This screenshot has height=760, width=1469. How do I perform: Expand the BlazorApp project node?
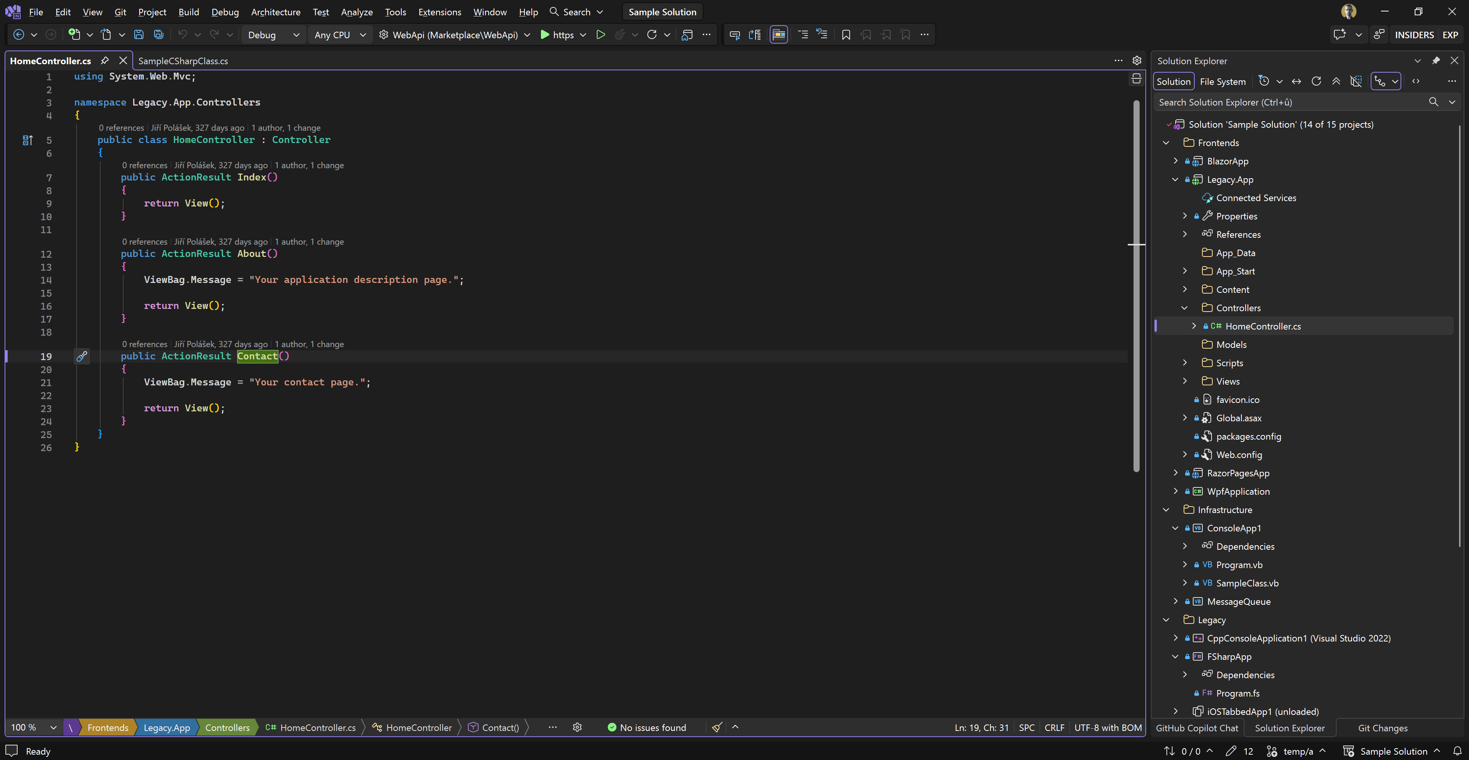click(x=1175, y=161)
